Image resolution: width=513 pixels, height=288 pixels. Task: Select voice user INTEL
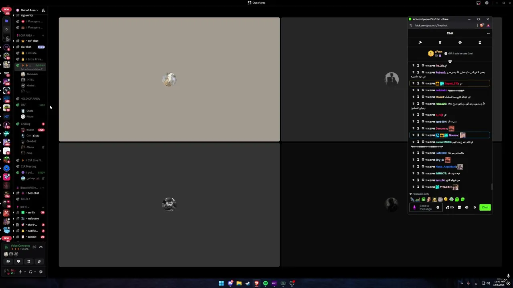(x=30, y=80)
